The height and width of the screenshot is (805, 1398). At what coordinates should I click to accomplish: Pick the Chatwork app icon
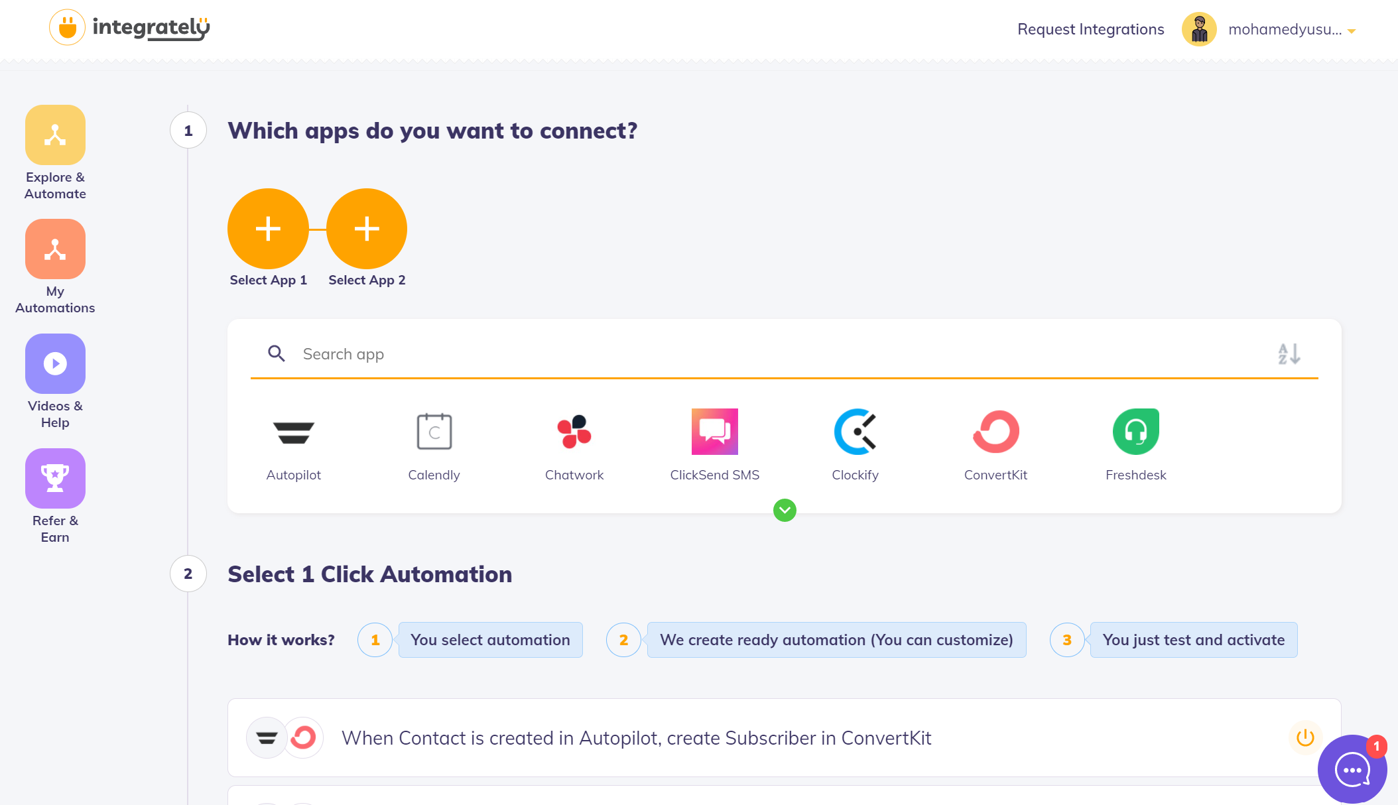(574, 432)
